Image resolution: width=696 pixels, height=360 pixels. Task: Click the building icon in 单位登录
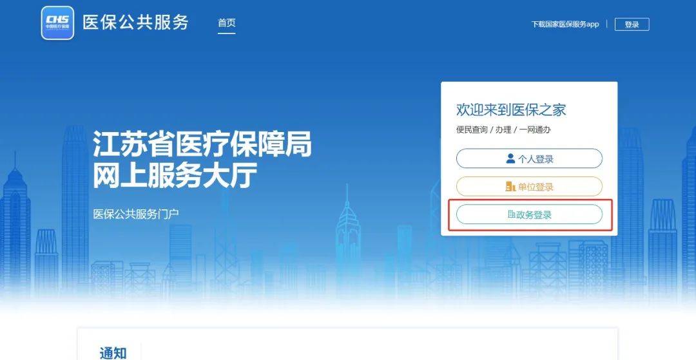point(510,187)
